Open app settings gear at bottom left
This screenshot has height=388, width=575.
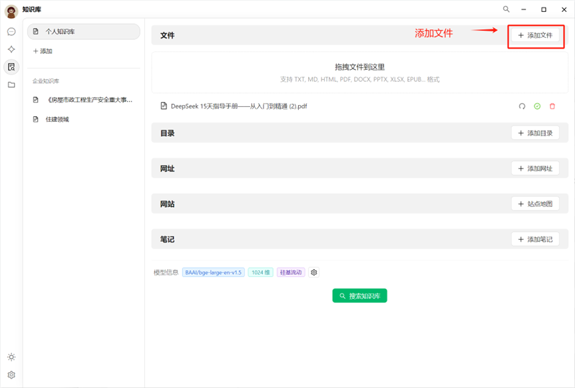[x=11, y=375]
